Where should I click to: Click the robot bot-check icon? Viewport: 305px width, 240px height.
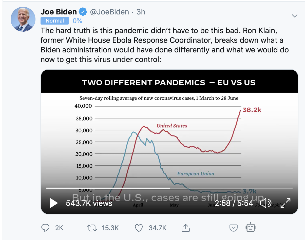[250, 227]
